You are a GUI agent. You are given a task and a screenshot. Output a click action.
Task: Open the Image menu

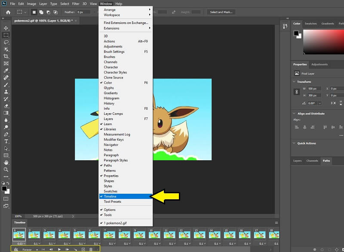click(x=31, y=3)
